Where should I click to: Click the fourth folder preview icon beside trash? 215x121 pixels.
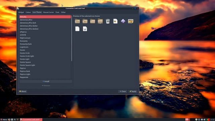(100, 21)
